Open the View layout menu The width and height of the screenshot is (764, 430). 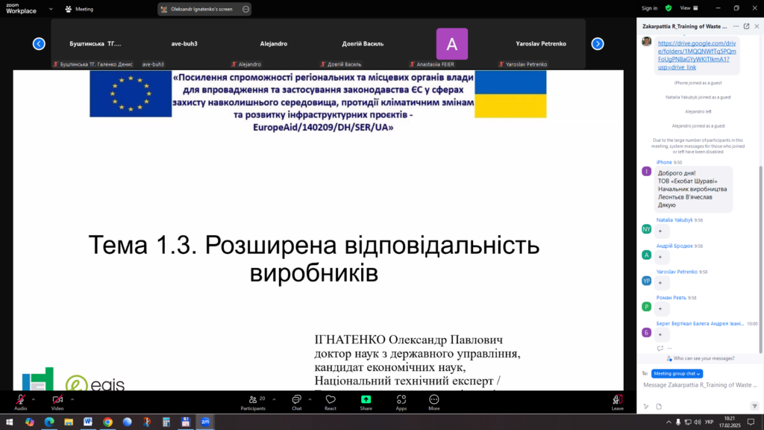pyautogui.click(x=689, y=8)
